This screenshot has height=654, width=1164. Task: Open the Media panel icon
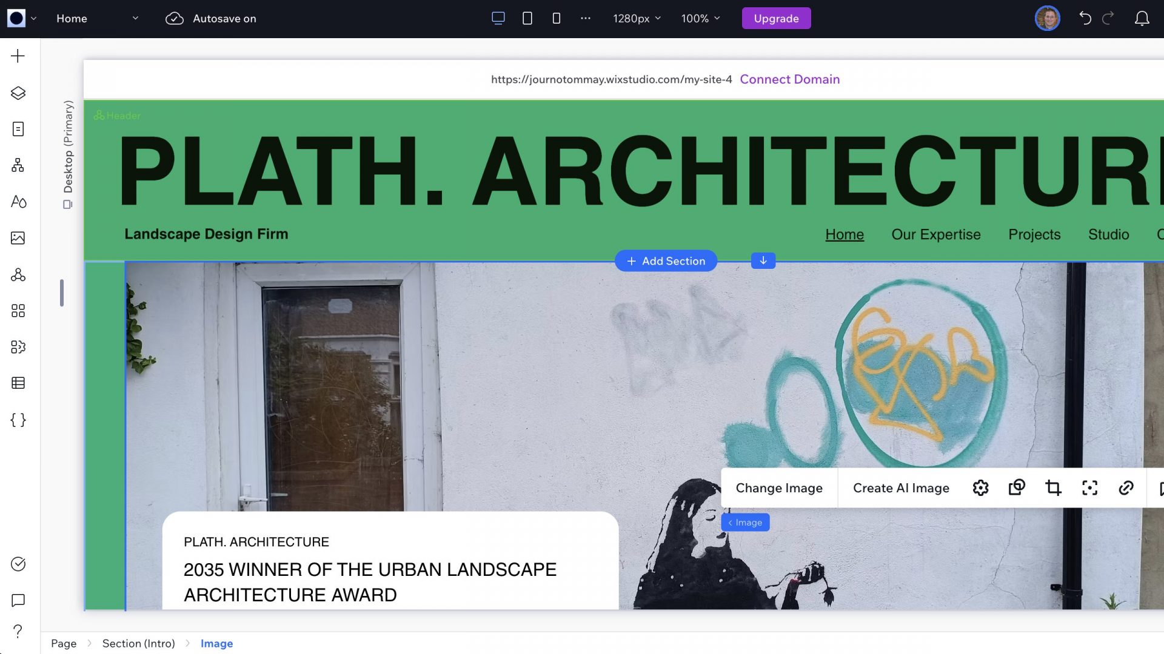[x=18, y=238]
